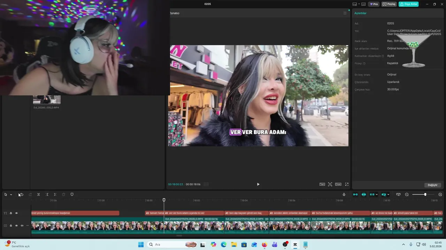
Task: Add a marker with shield icon
Action: [x=72, y=194]
